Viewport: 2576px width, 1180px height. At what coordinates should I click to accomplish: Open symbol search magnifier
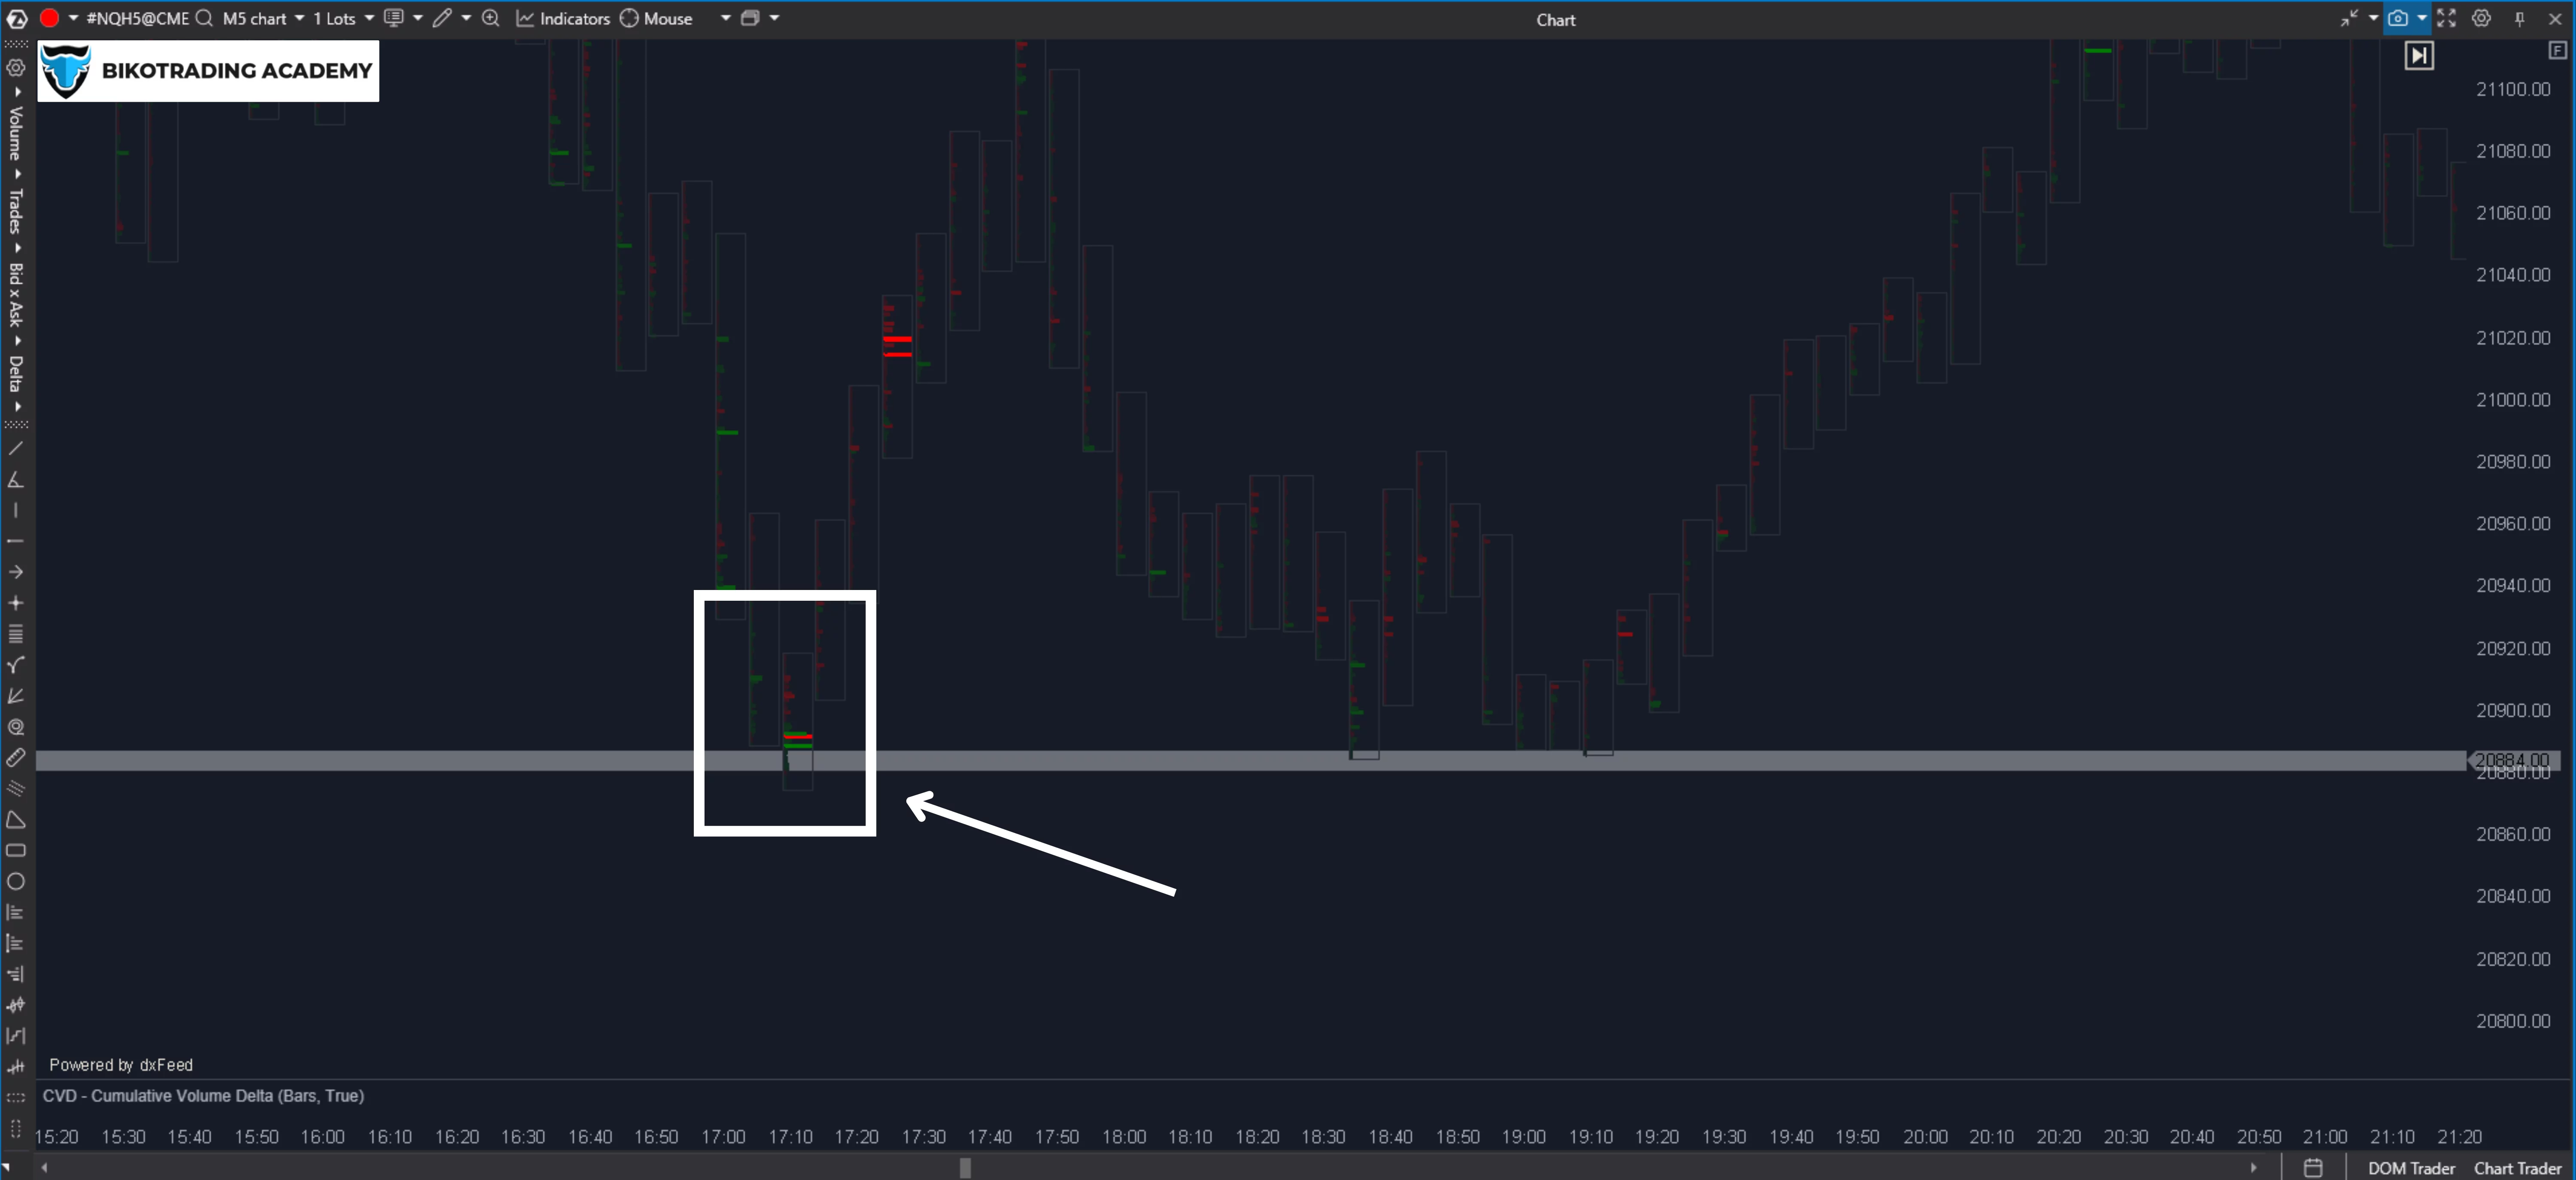(204, 18)
